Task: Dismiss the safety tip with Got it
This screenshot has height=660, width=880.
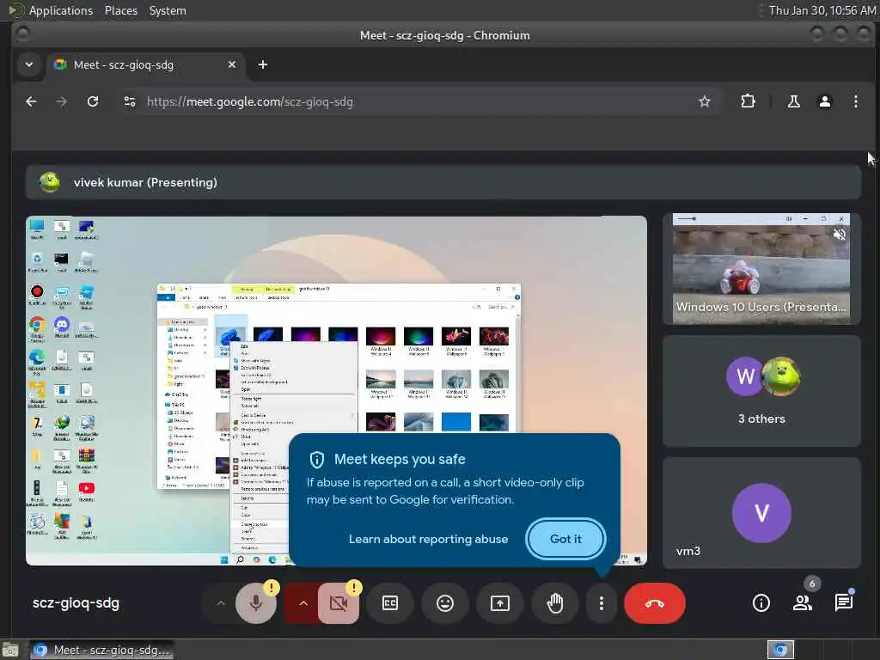Action: click(x=565, y=539)
